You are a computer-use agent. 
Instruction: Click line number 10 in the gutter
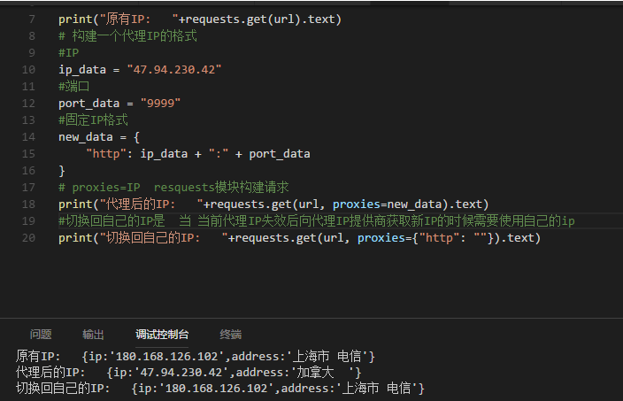tap(30, 69)
